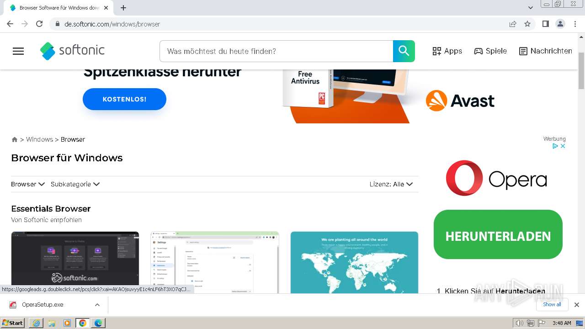Viewport: 585px width, 329px height.
Task: Click Show all downloads
Action: [x=552, y=304]
